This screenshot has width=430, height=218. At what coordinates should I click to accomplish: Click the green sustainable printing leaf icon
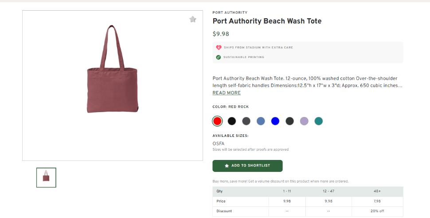(218, 57)
